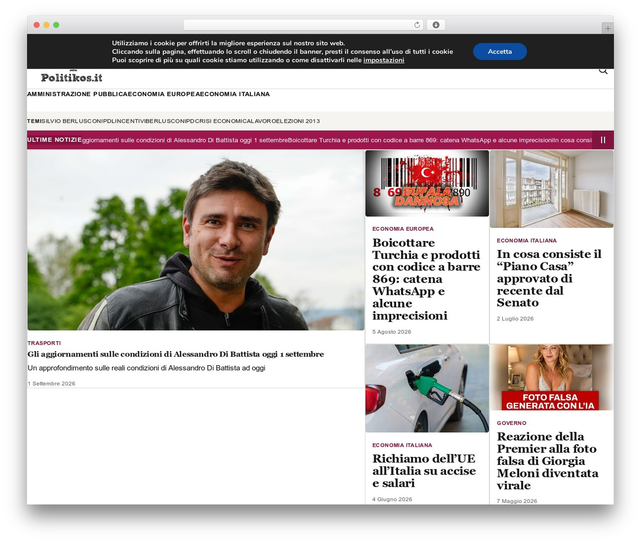Select the Elezioni 2013 topic tag
This screenshot has height=543, width=641.
[x=298, y=121]
